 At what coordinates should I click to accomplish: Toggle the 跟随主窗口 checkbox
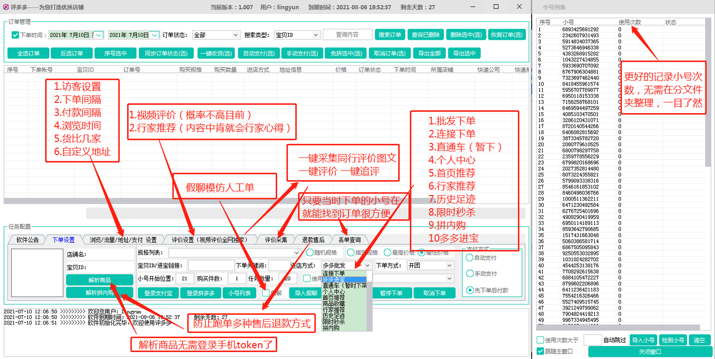pyautogui.click(x=540, y=351)
